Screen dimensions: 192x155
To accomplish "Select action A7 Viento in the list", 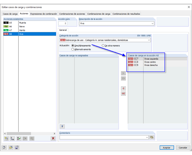I will click(30, 30).
